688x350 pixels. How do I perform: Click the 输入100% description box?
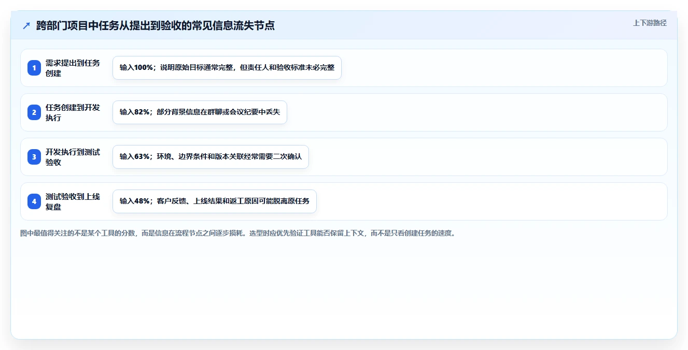pyautogui.click(x=227, y=68)
